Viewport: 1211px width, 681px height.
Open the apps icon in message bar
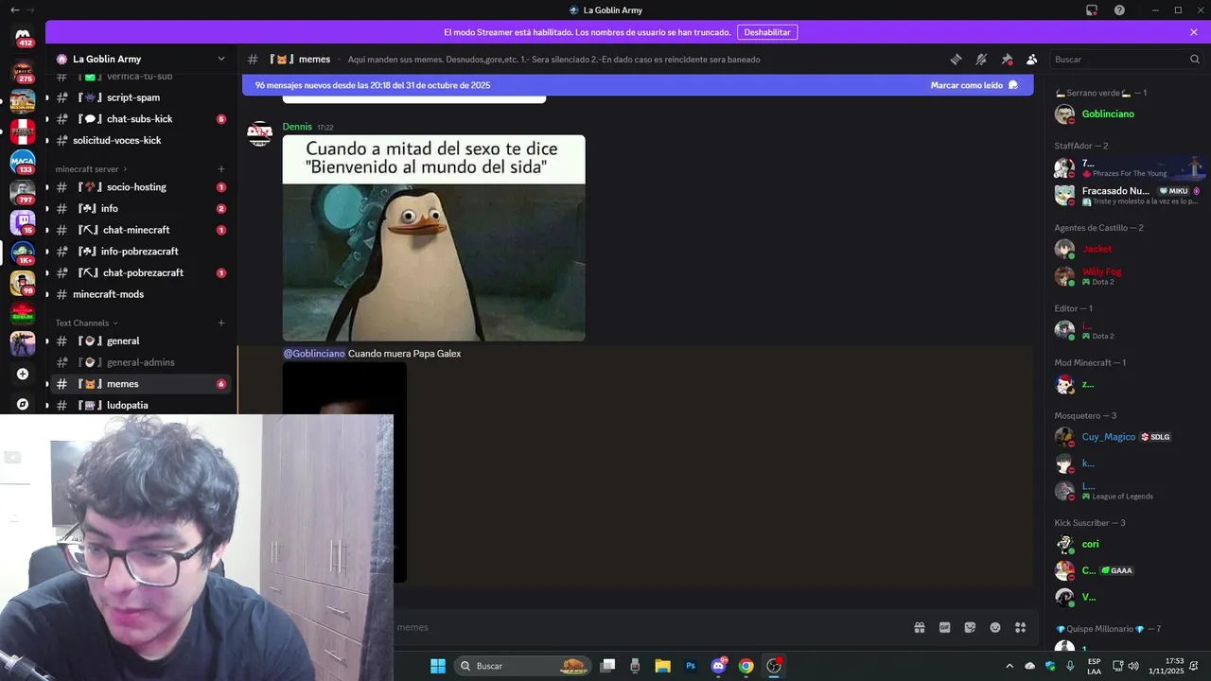coord(1021,627)
